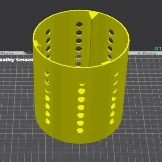The height and width of the screenshot is (162, 162).
Task: Select the Plate label on the left edge
Action: tap(7, 53)
